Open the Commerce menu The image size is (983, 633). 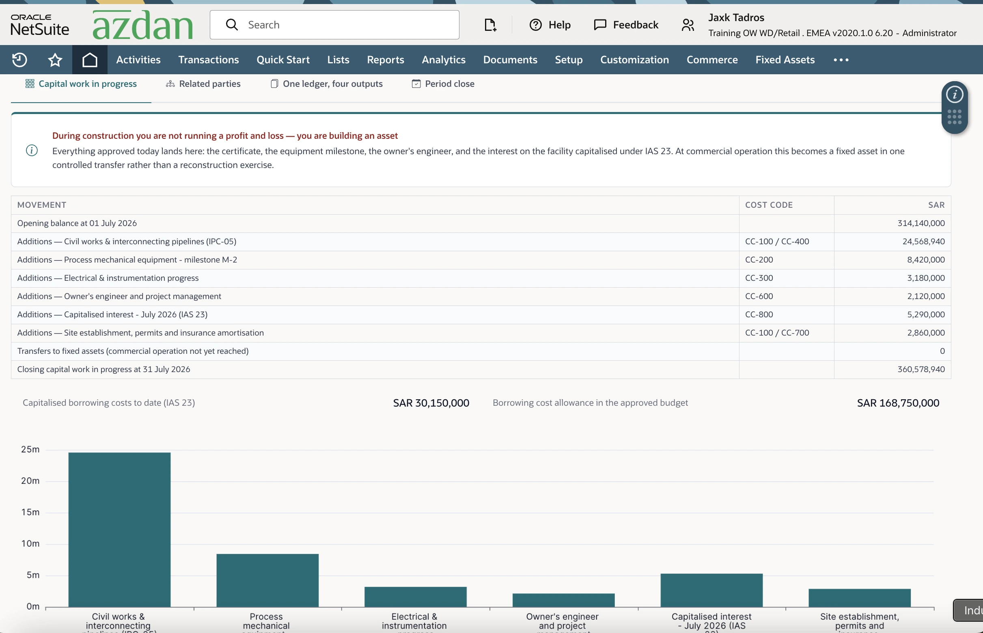point(712,60)
